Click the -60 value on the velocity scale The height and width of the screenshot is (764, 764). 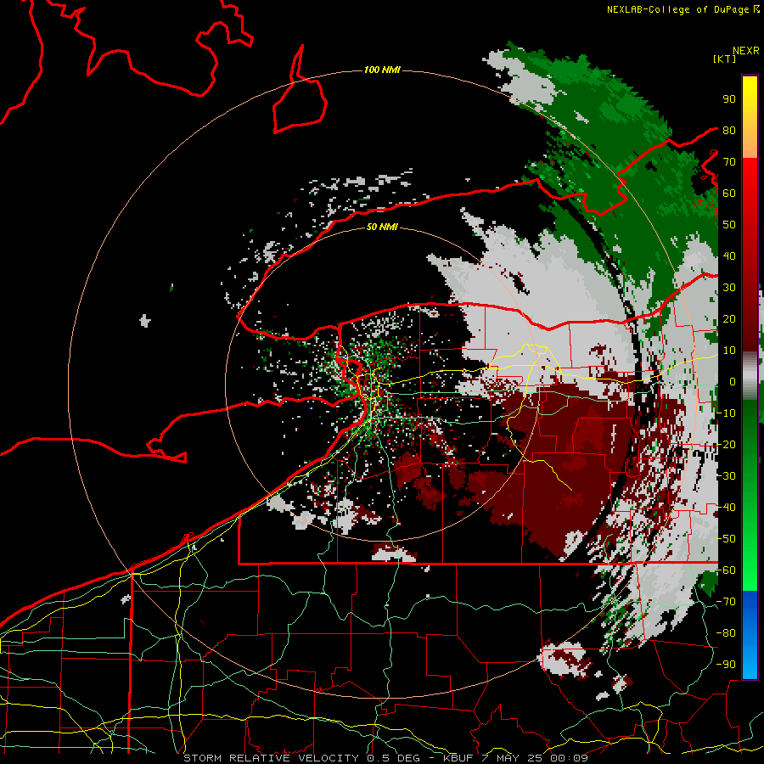tap(726, 570)
